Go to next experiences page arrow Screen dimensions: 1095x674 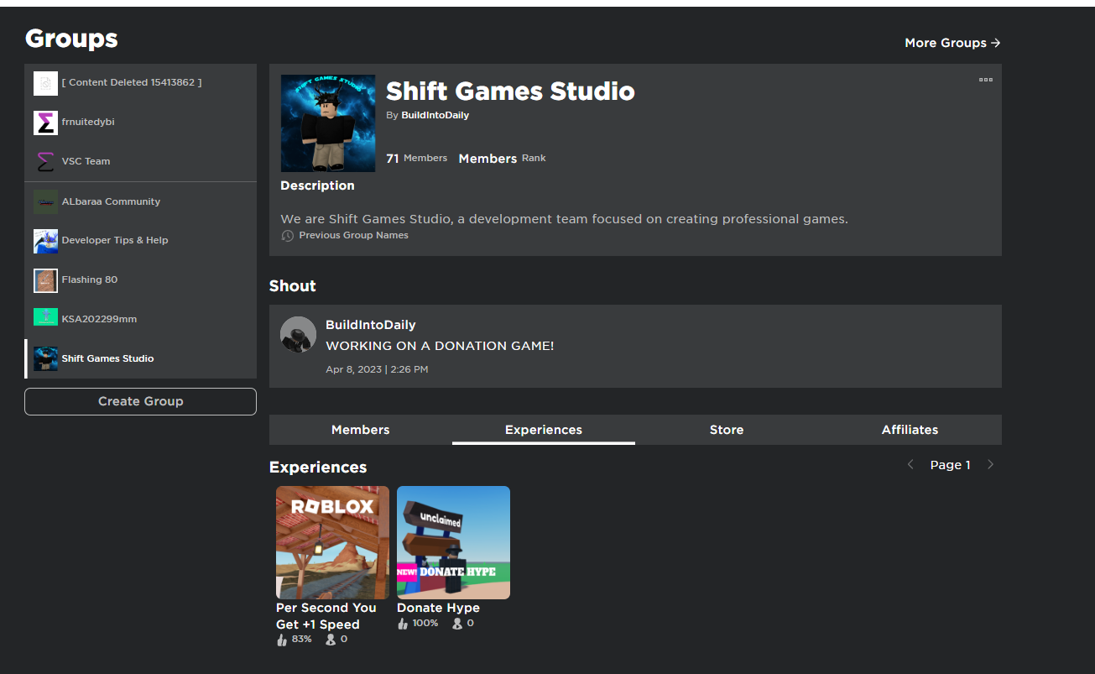(x=990, y=465)
